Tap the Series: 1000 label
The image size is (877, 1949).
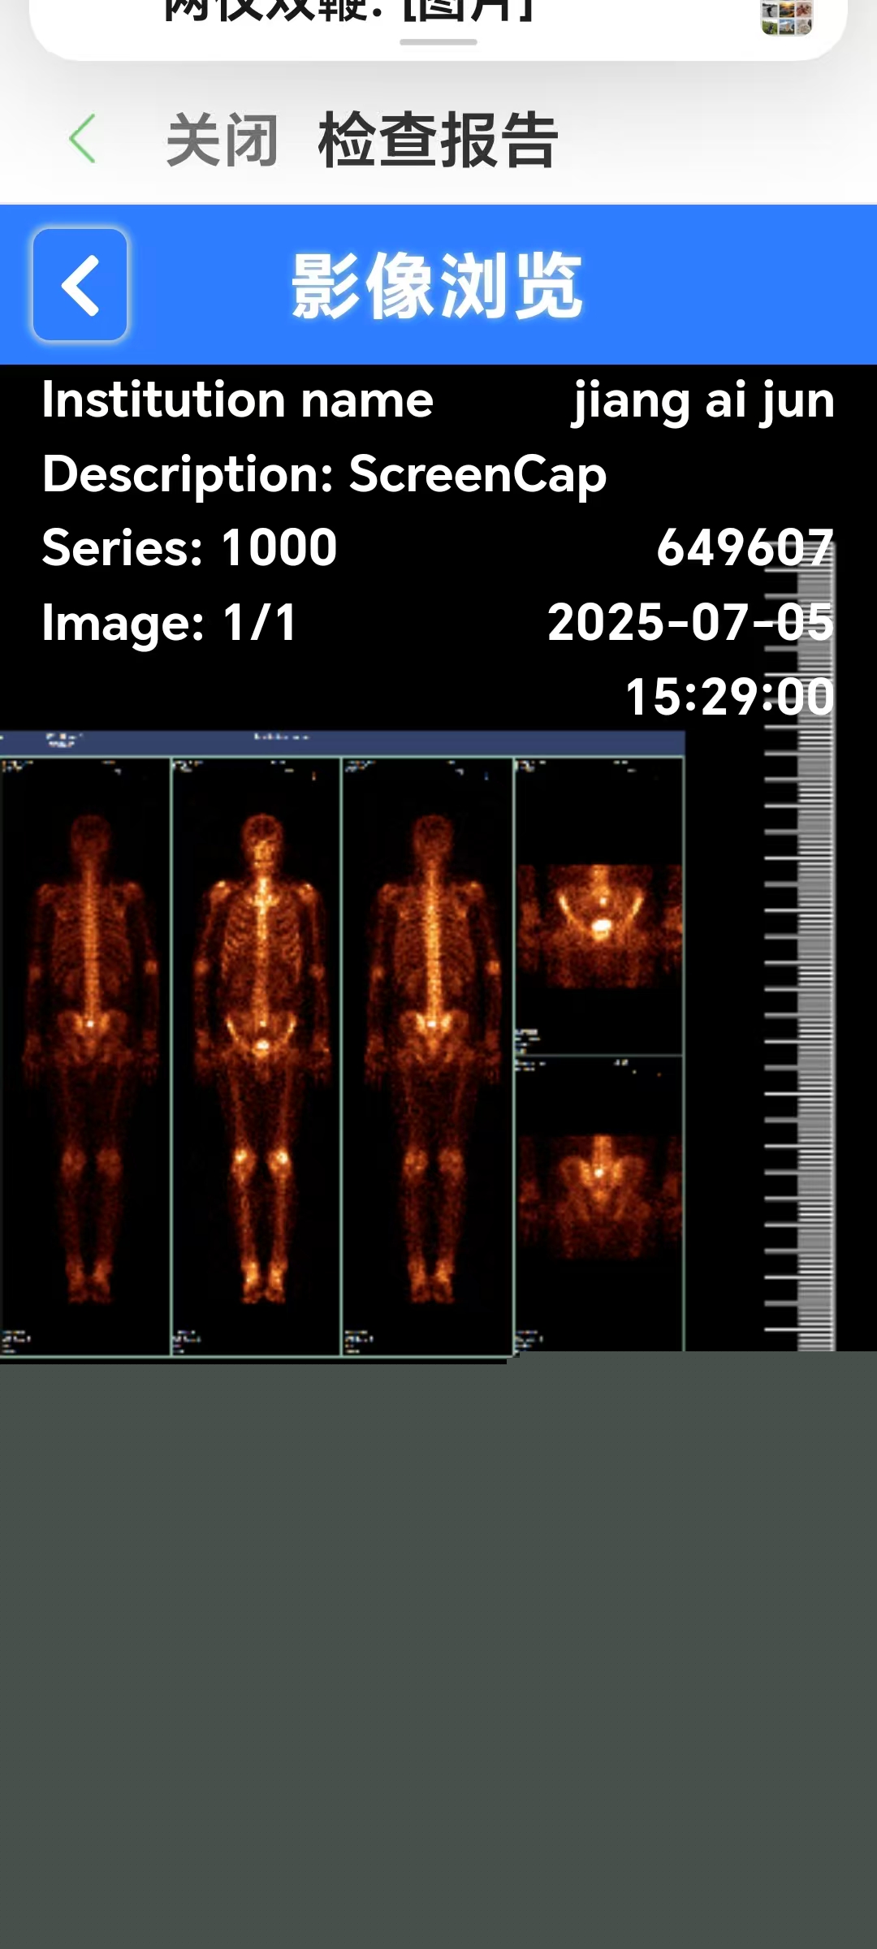click(190, 547)
